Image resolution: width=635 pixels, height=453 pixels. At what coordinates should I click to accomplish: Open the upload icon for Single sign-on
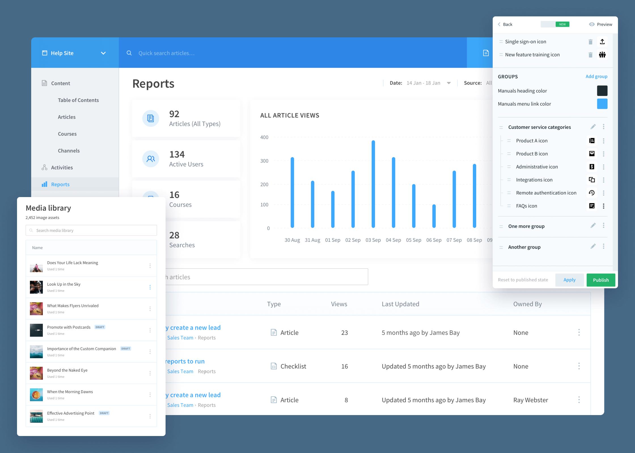(602, 41)
